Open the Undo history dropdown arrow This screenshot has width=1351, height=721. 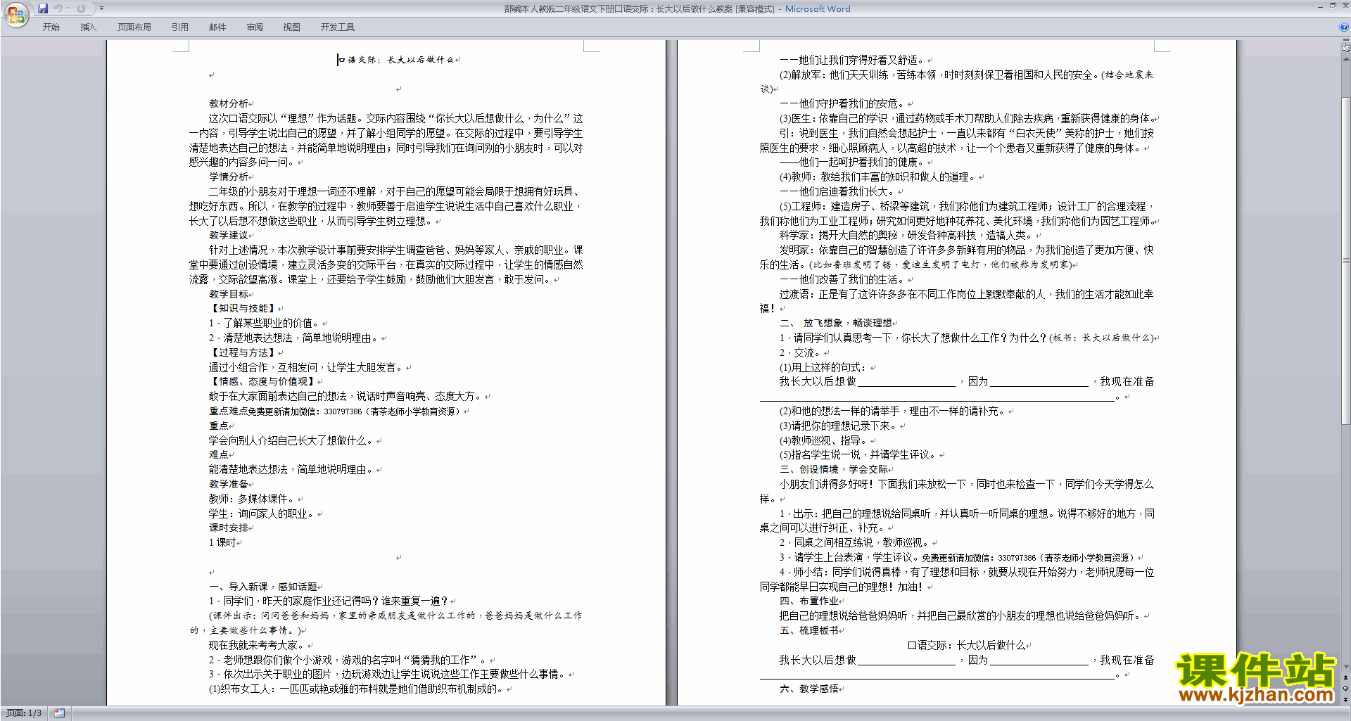(68, 8)
